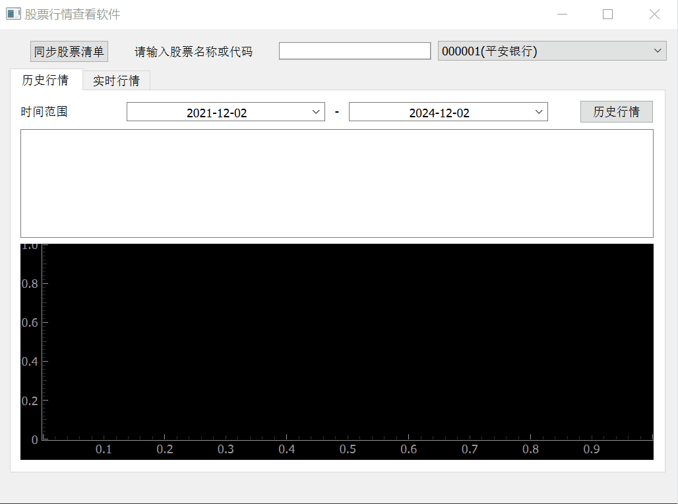The image size is (678, 504).
Task: Click the 历史行情 query button
Action: (616, 112)
